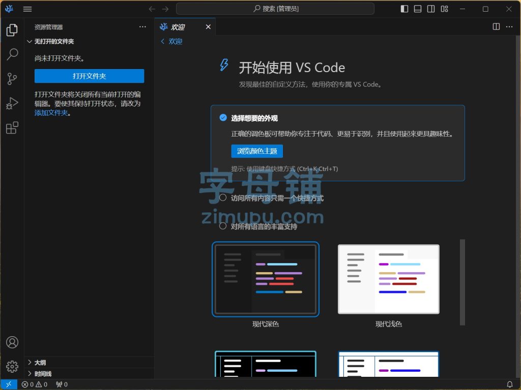Go back with the left arrow
Viewport: 521px width, 390px height.
click(152, 9)
